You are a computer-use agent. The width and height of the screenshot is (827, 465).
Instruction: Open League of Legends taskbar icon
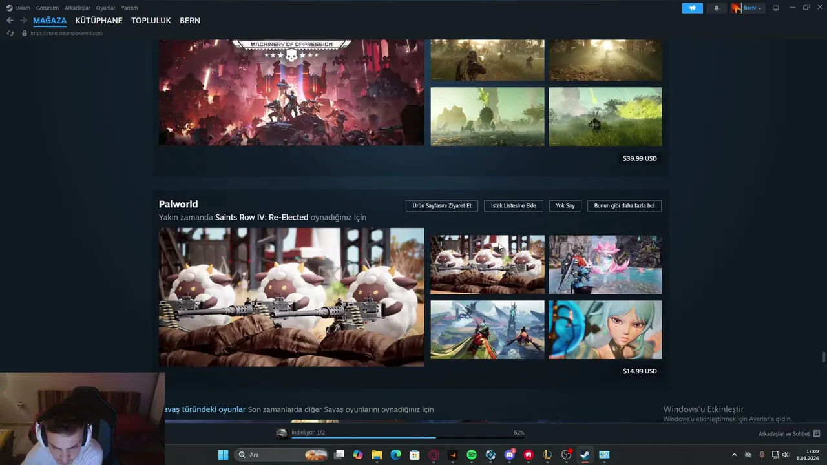pyautogui.click(x=547, y=455)
